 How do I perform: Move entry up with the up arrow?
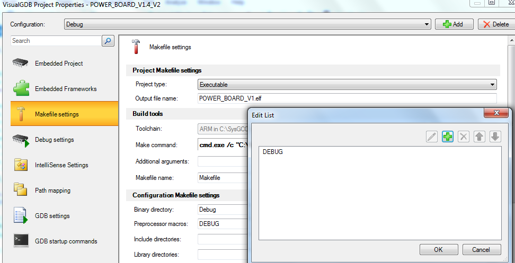[480, 137]
